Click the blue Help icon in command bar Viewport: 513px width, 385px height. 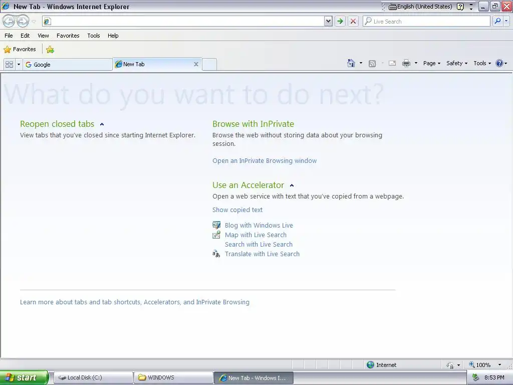(x=499, y=63)
